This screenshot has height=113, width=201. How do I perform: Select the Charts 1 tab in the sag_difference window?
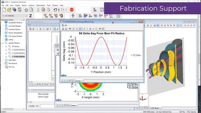[79, 81]
